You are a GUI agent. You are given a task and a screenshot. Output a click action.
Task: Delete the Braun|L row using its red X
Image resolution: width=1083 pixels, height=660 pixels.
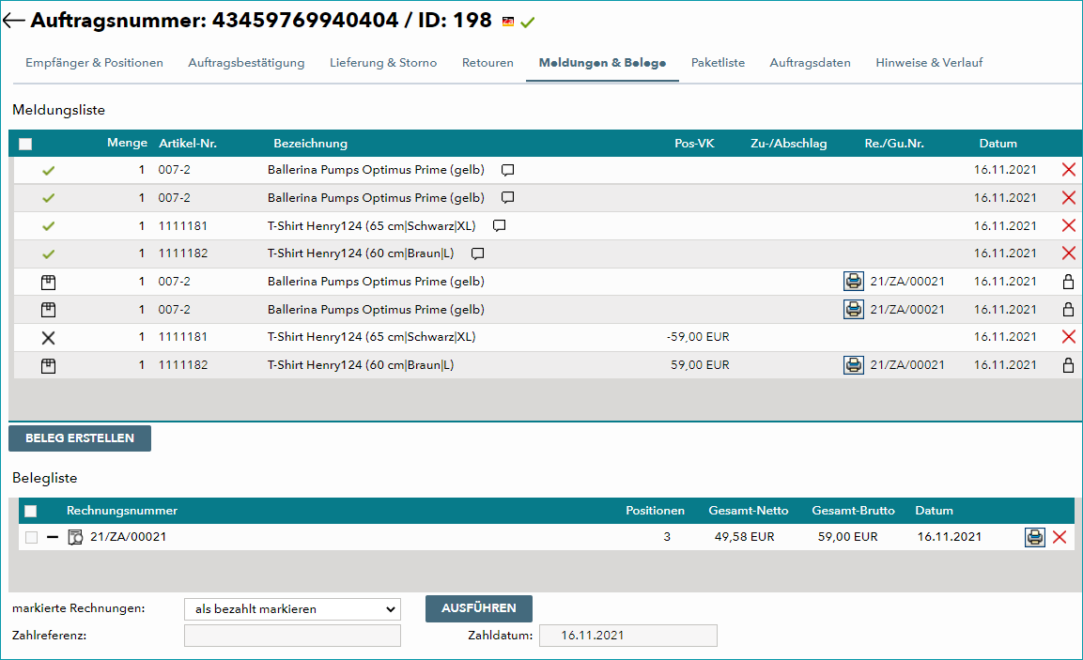tap(1069, 253)
